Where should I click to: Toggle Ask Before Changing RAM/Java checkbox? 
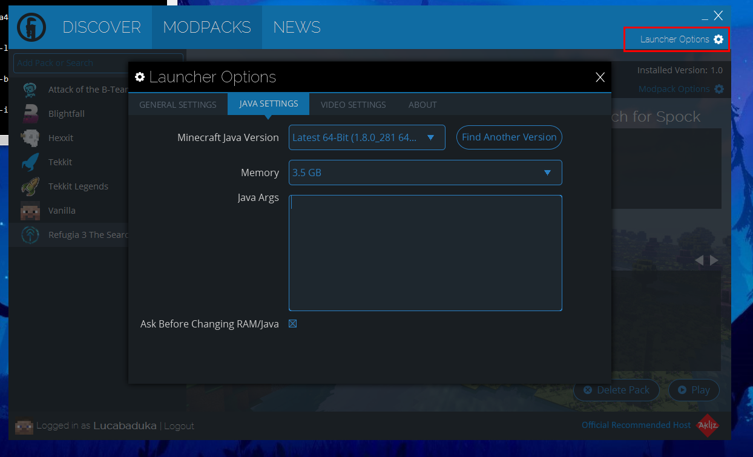[x=293, y=324]
